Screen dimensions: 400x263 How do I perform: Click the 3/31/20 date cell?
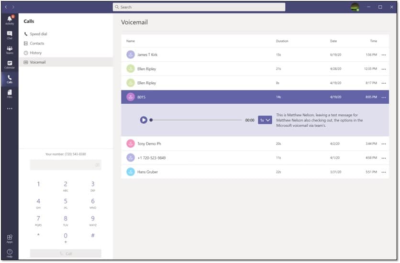[x=336, y=172]
